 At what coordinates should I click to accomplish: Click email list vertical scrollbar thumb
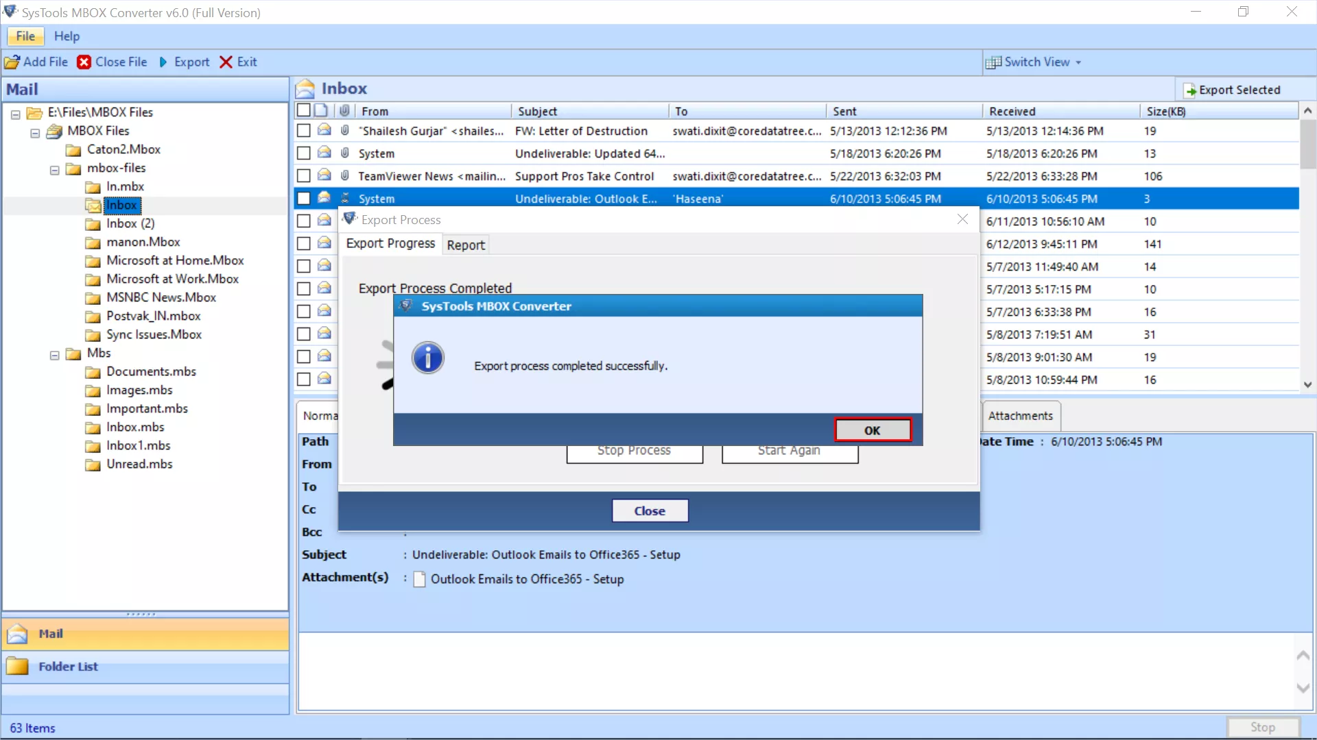(x=1307, y=145)
